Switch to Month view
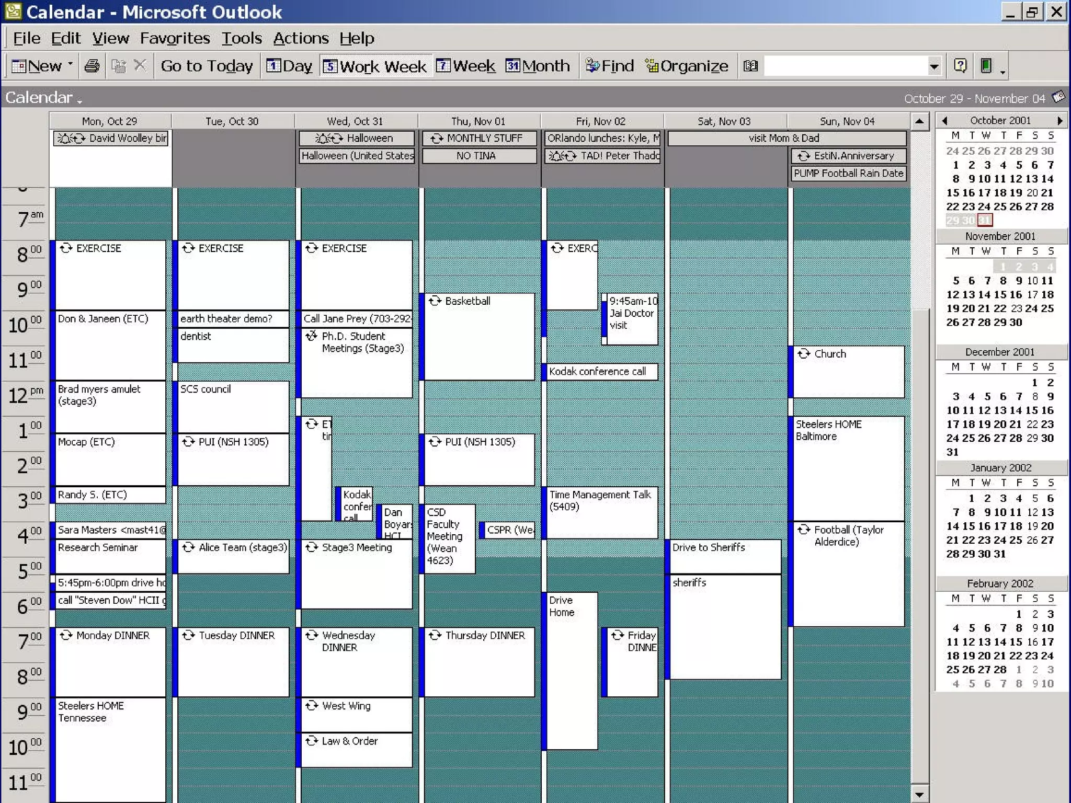The height and width of the screenshot is (803, 1071). pyautogui.click(x=538, y=66)
